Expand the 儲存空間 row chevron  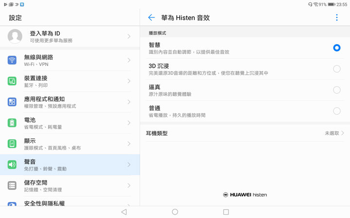[129, 186]
